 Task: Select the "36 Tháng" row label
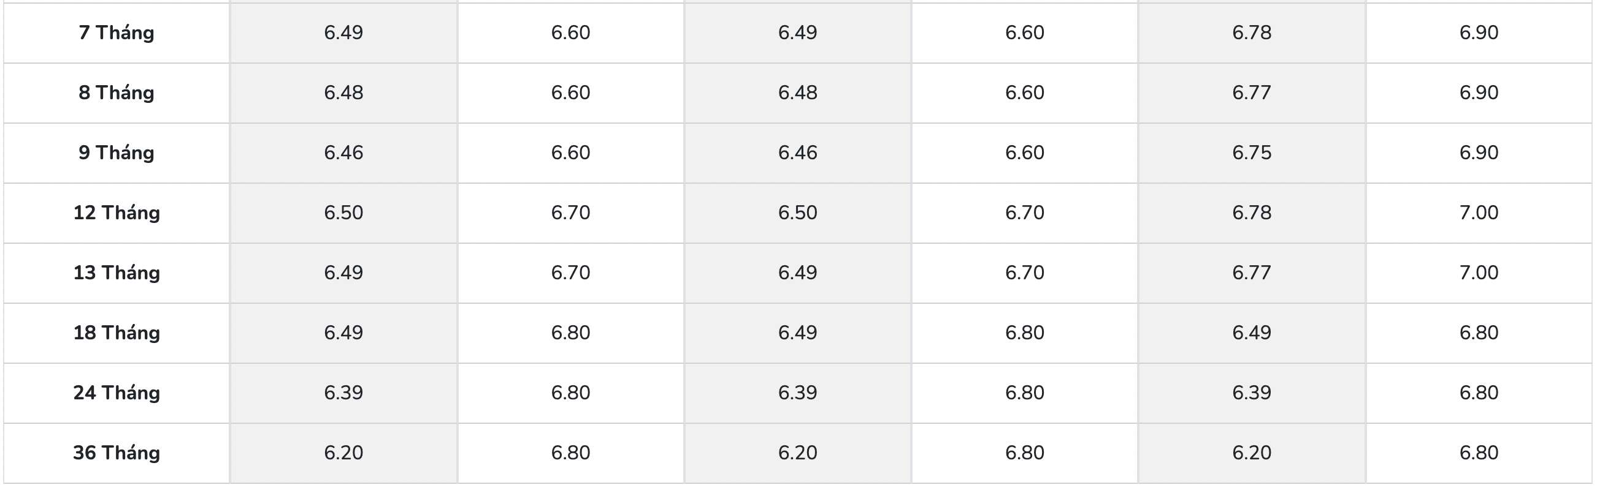tap(117, 453)
